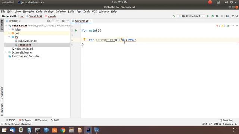The height and width of the screenshot is (134, 239).
Task: Collapse the Hello Kotlin root node
Action: coord(6,26)
